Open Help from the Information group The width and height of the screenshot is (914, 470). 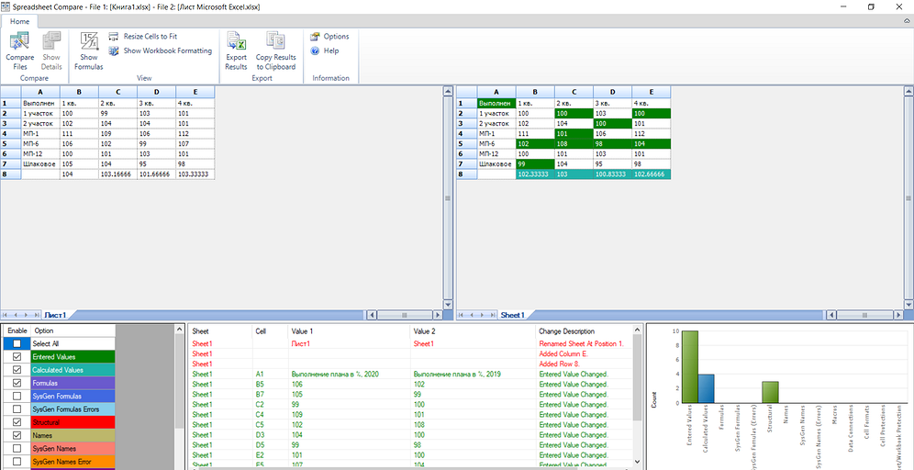316,50
